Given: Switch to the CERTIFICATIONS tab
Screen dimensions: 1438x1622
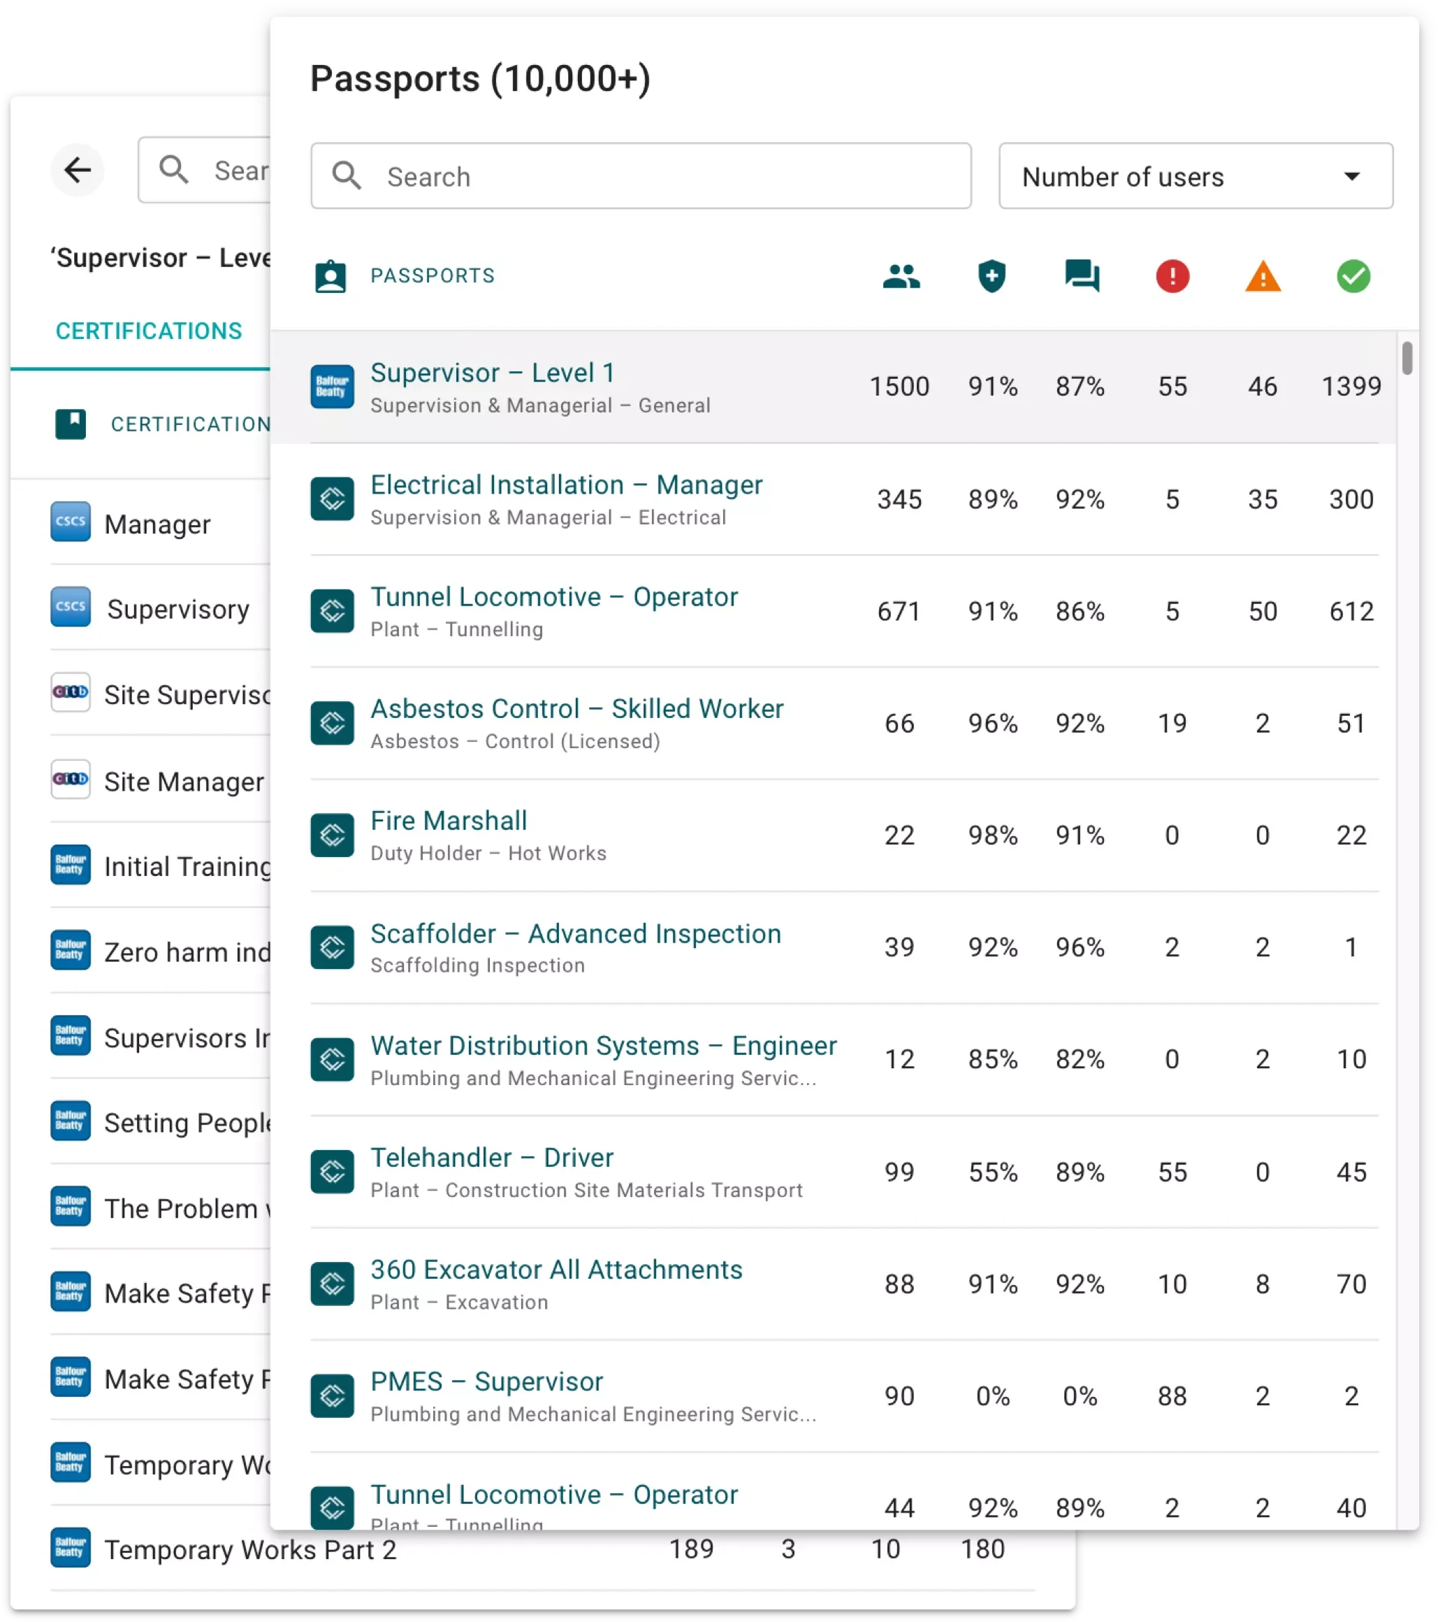Looking at the screenshot, I should pyautogui.click(x=148, y=331).
